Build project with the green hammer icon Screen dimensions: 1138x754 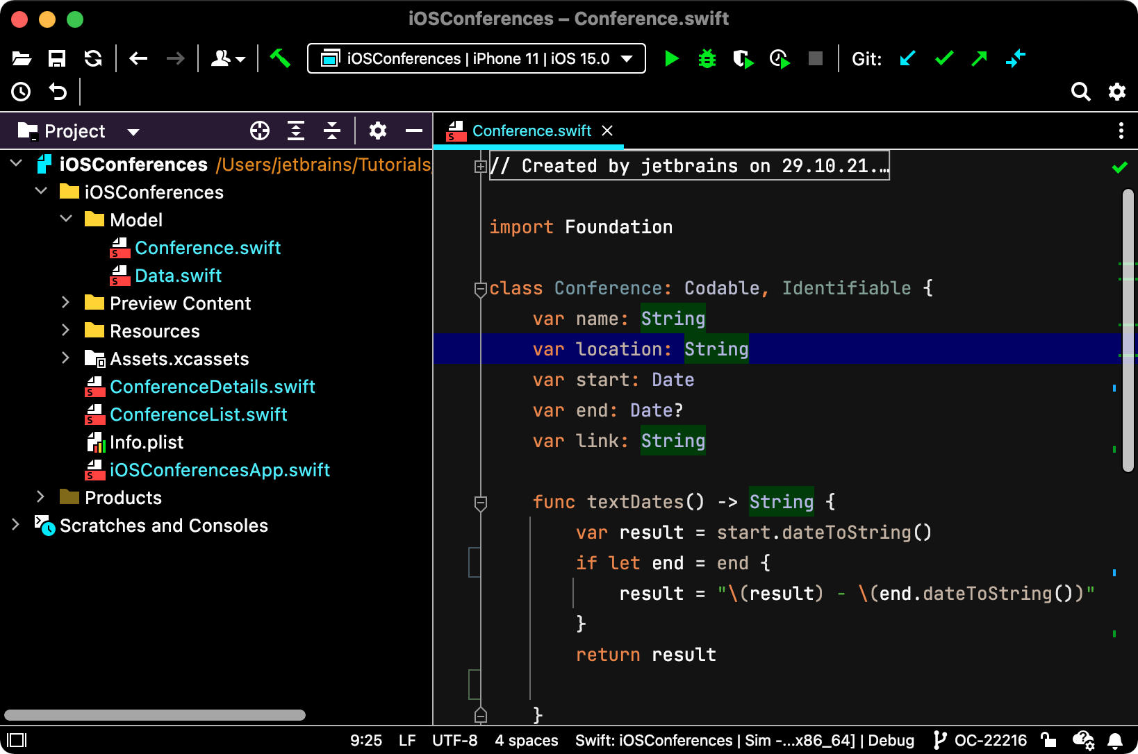click(280, 58)
